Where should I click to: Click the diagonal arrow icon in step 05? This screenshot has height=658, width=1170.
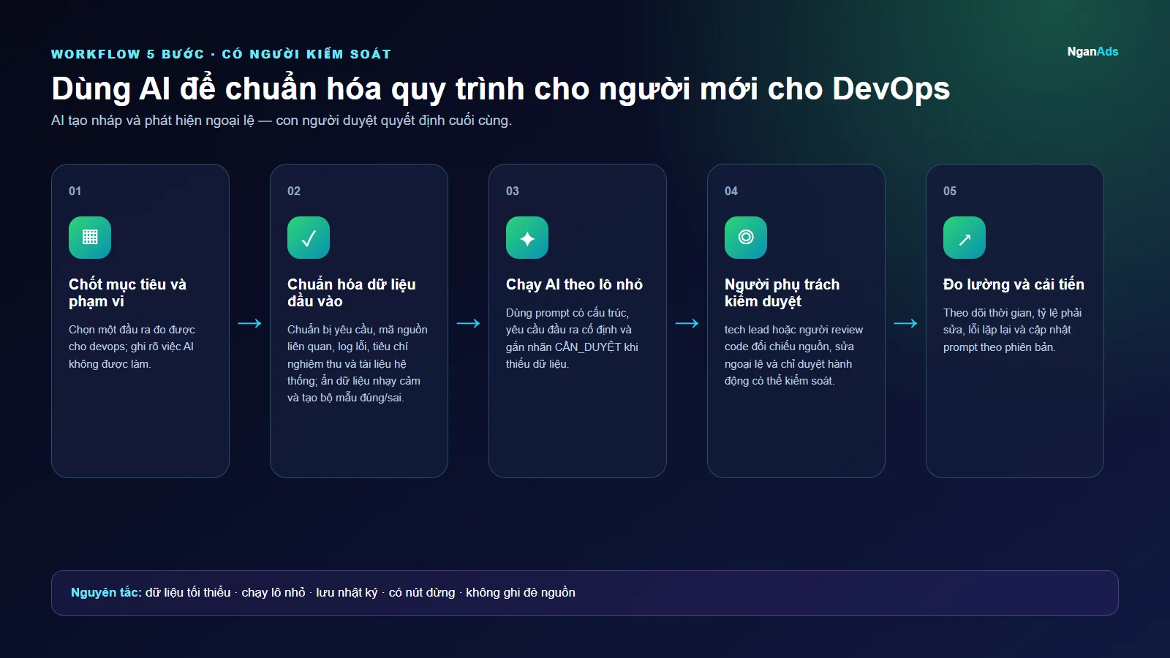[965, 238]
